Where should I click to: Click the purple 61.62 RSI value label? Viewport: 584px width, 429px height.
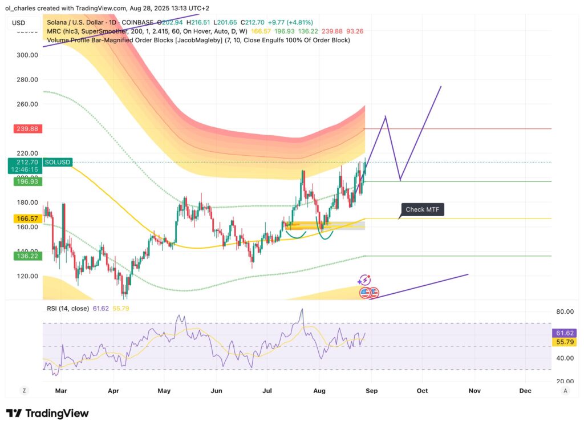coord(564,333)
